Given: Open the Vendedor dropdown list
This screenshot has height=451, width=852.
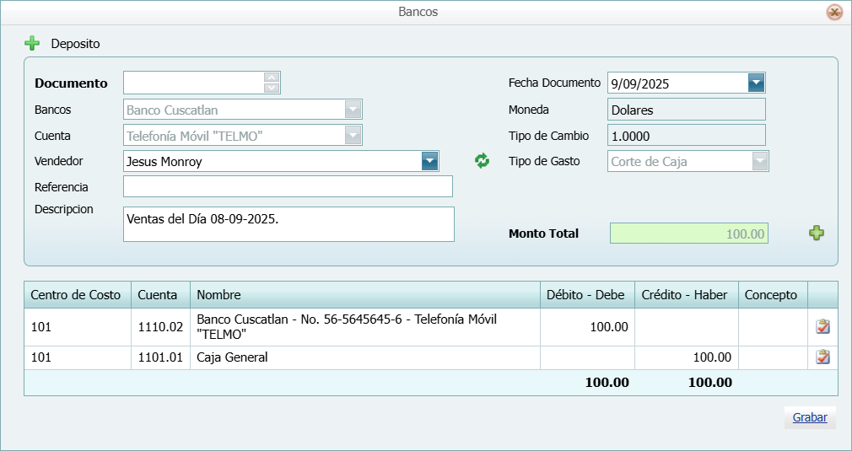Looking at the screenshot, I should coord(430,161).
